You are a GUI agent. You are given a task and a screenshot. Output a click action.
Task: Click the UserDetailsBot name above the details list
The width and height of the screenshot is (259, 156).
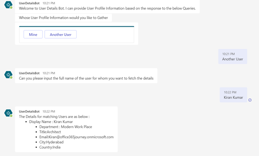(29, 111)
